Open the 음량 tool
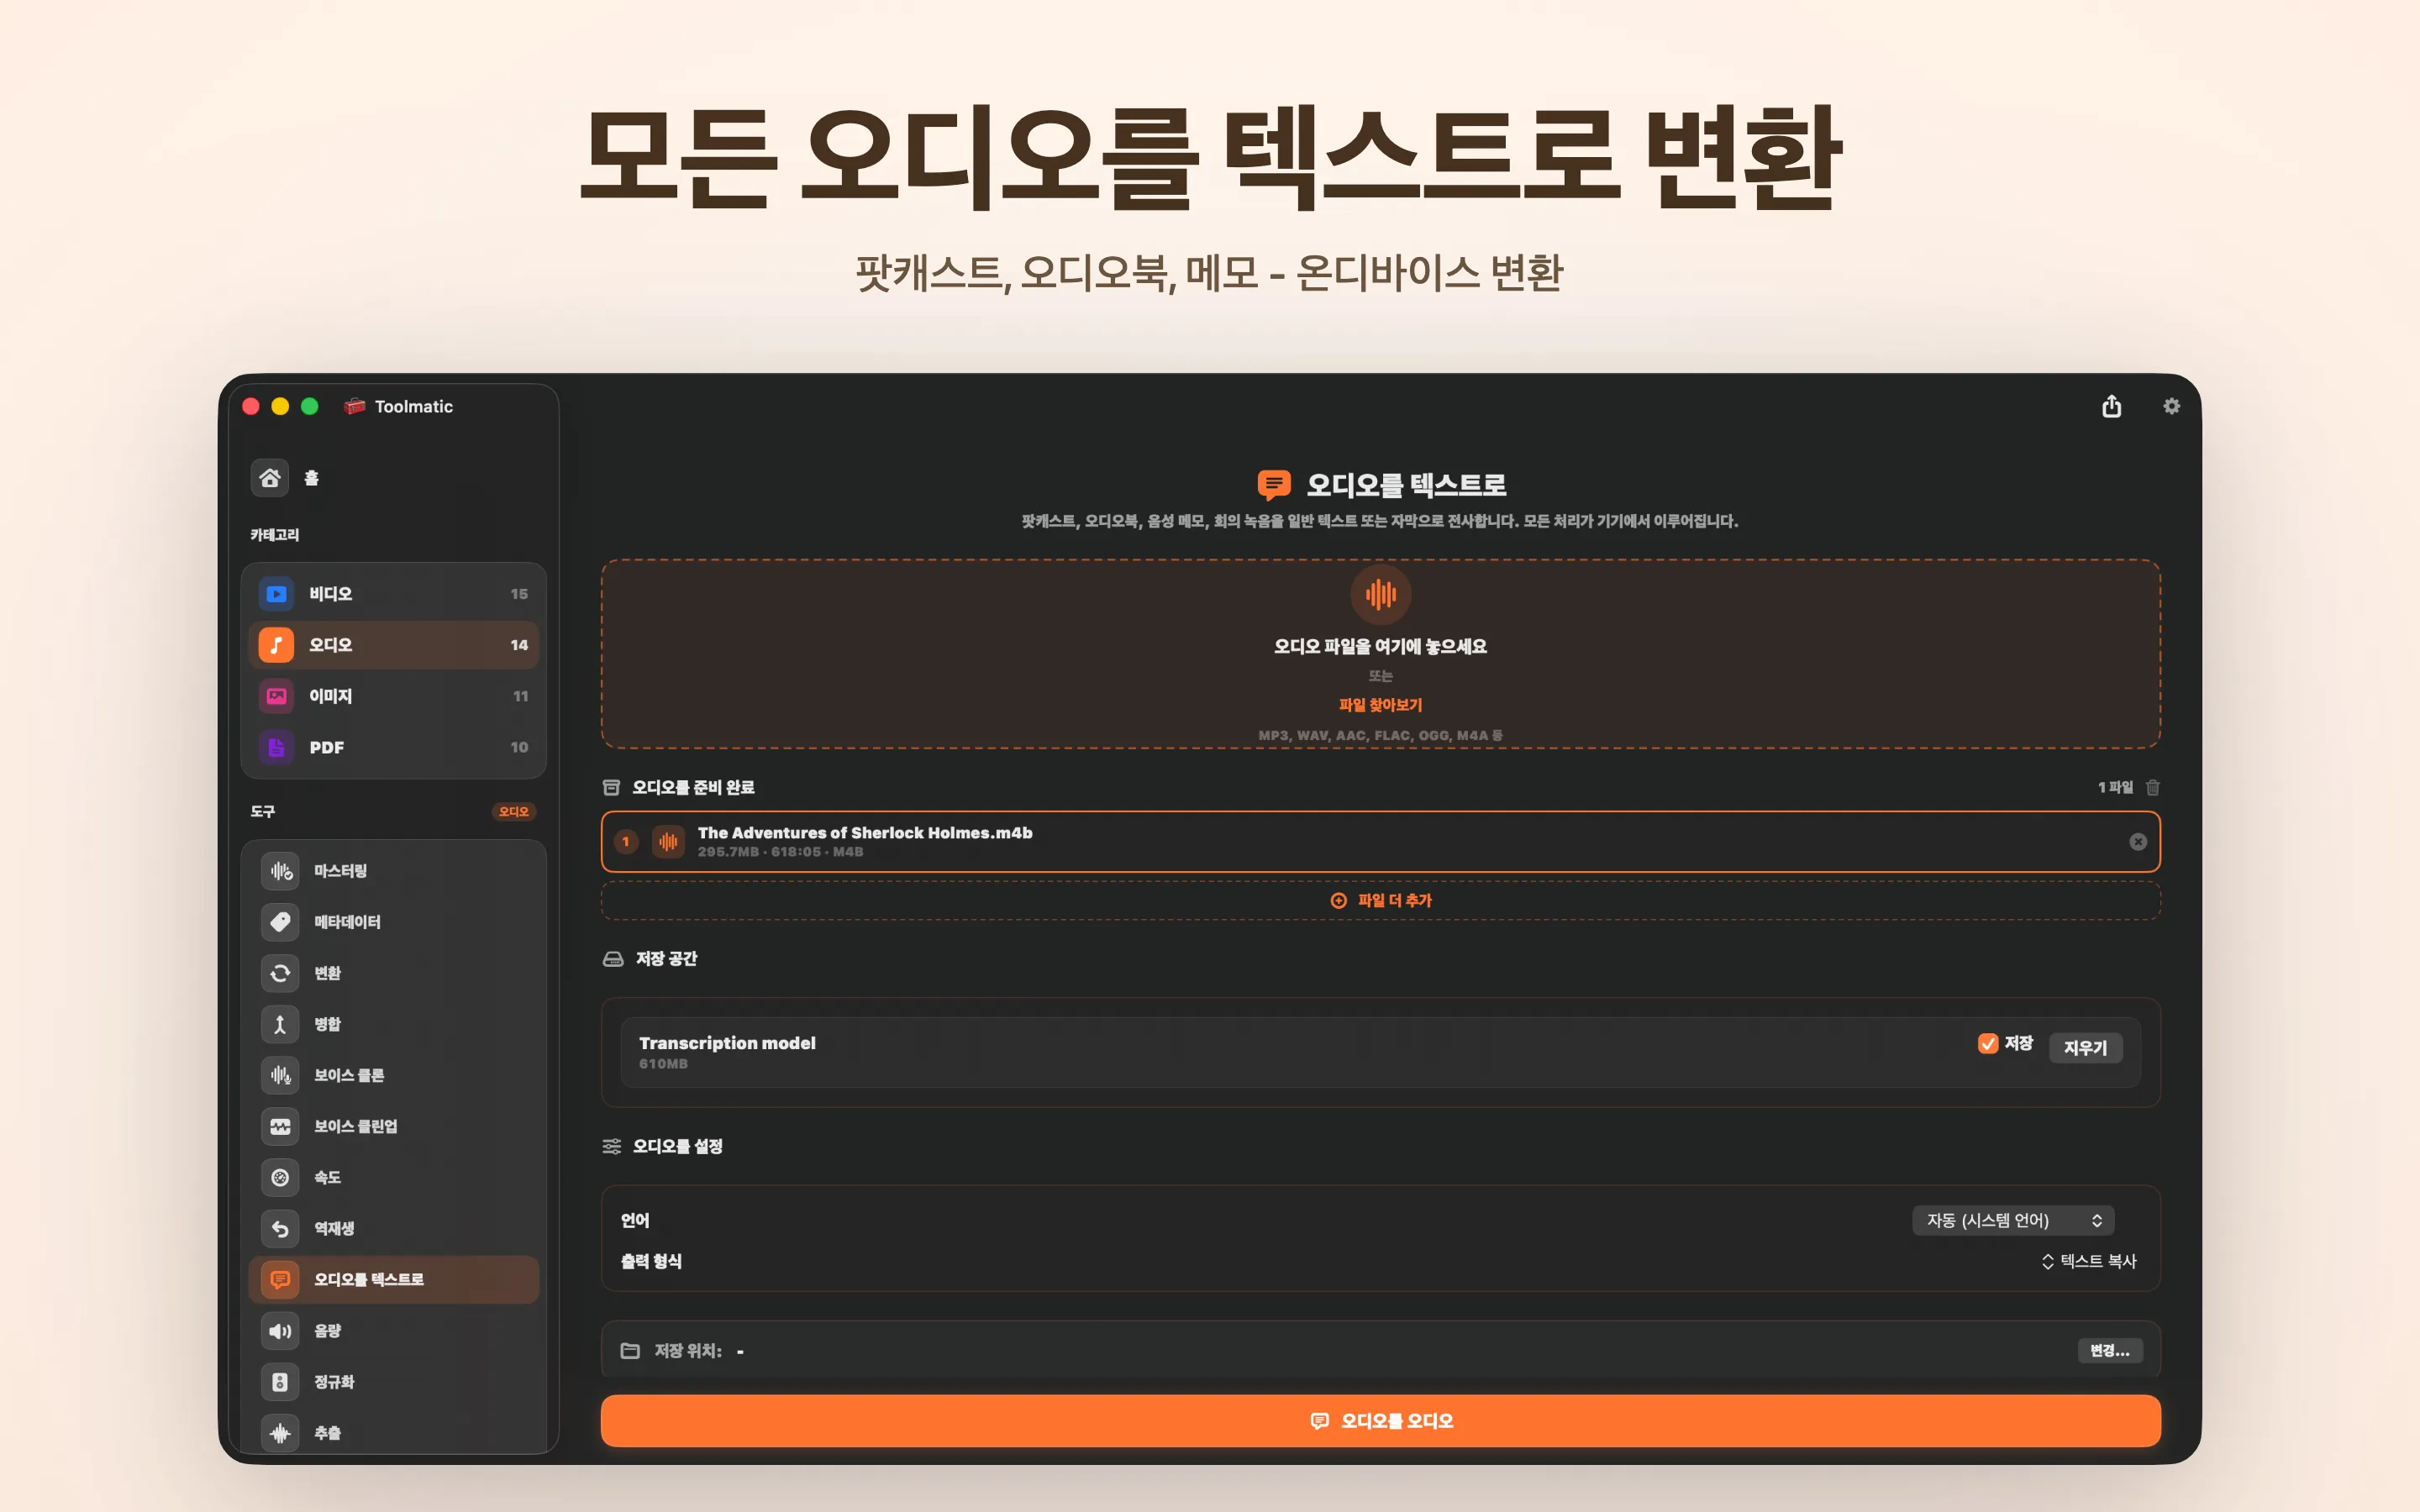 coord(393,1331)
